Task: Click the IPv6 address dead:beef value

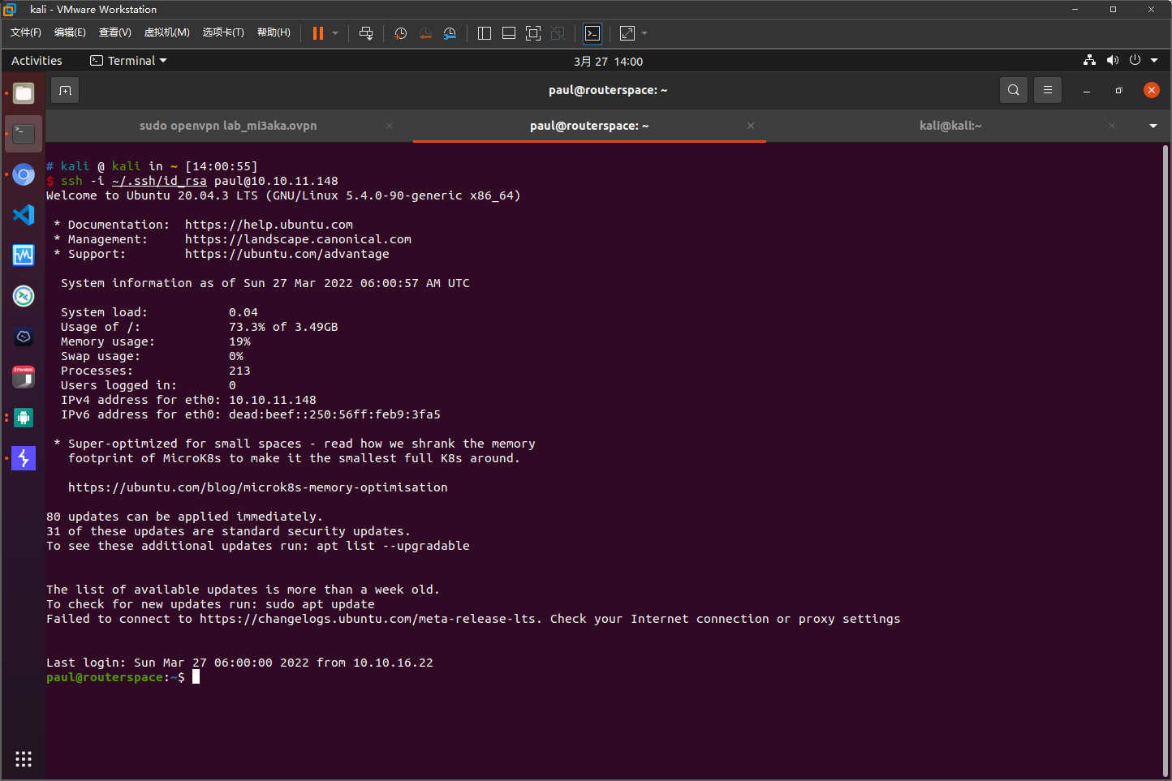Action: point(334,414)
